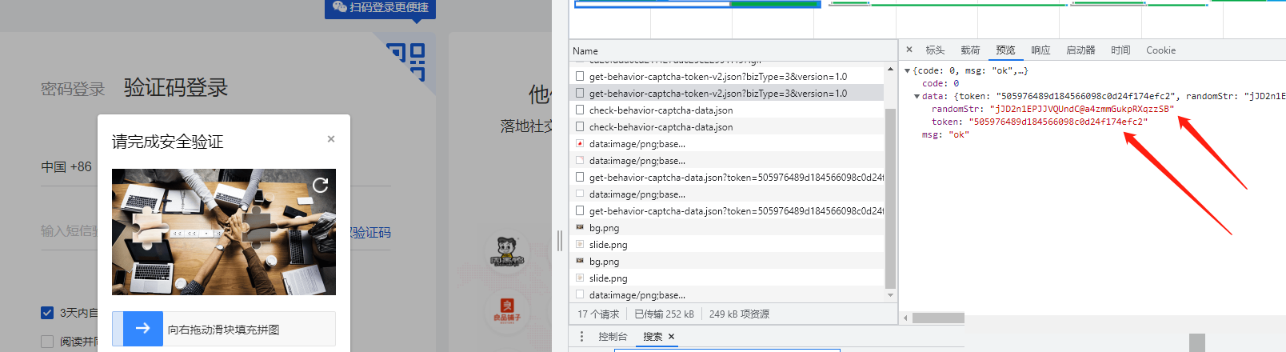Click the request list vertical scrollbar thumb

(890, 198)
